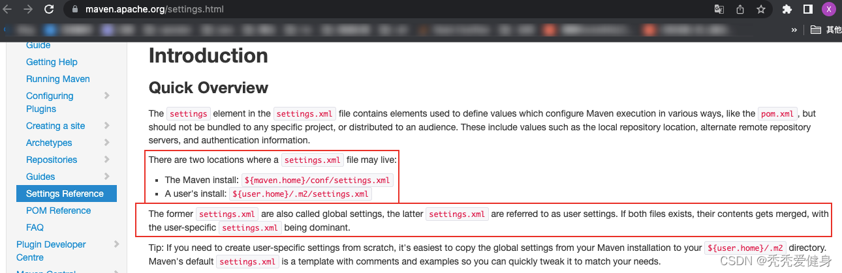Image resolution: width=842 pixels, height=273 pixels.
Task: Open the Archetypes sidebar link
Action: [x=49, y=143]
